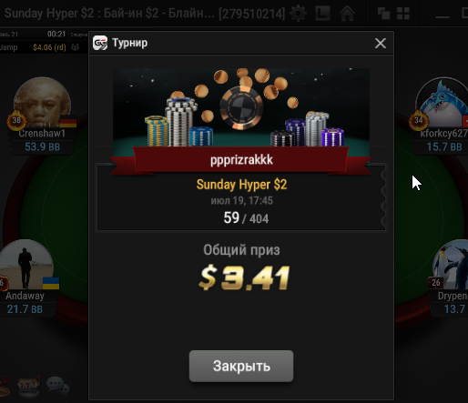Click the GG logo in dialog header

coord(100,43)
